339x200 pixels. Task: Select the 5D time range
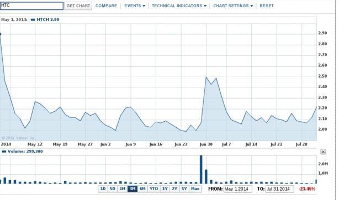click(113, 189)
